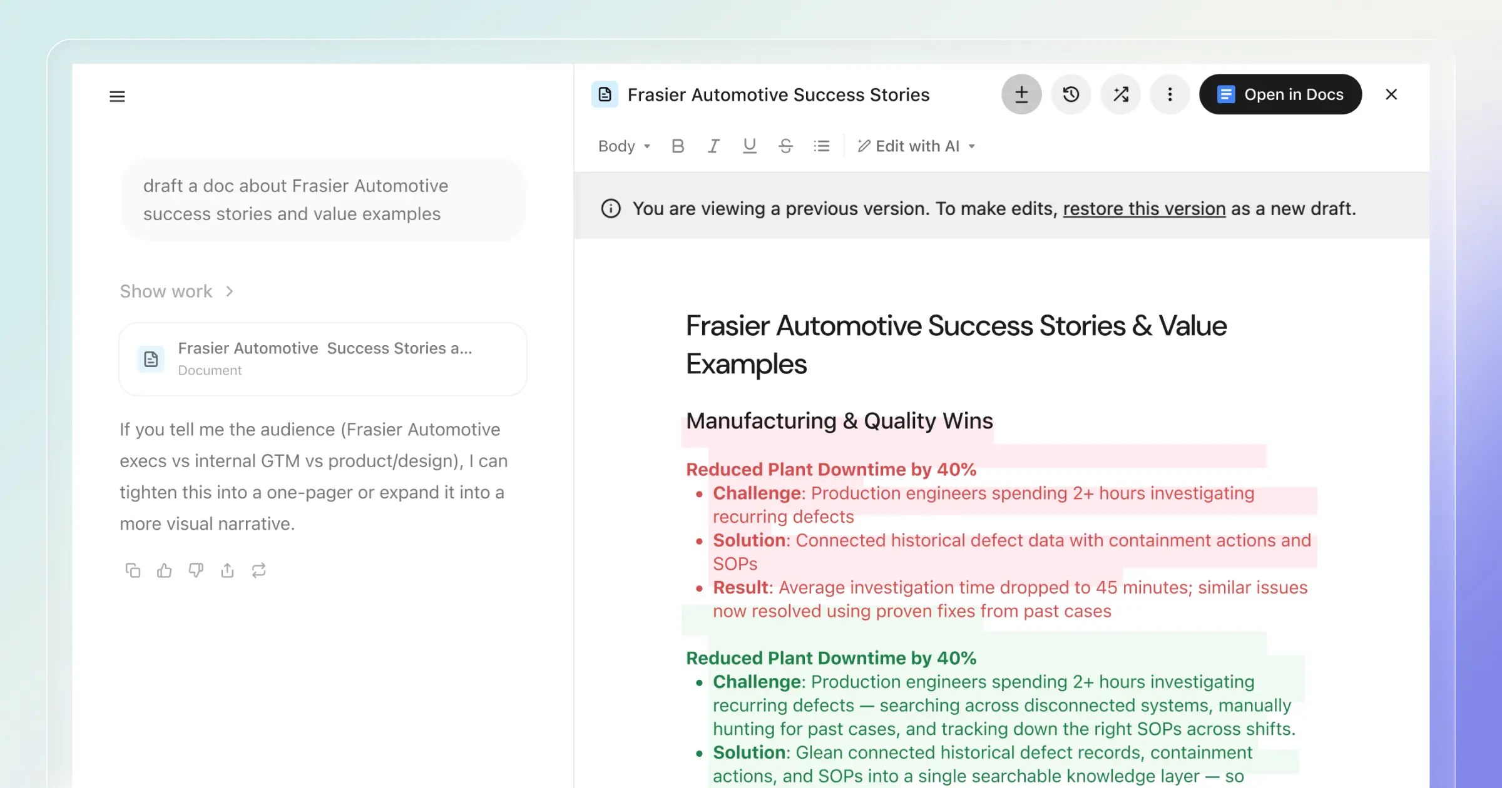Click the green Reduced Plant Downtime heading
1502x788 pixels.
pos(831,658)
